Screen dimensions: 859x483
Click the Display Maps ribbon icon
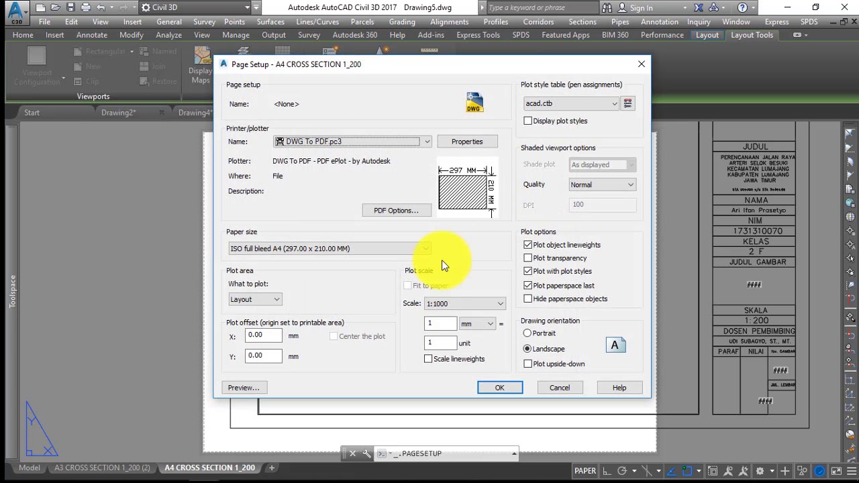click(x=201, y=65)
